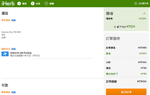The image size is (150, 95).
Task: Select Global Air with Tracking text
Action: [x=21, y=53]
